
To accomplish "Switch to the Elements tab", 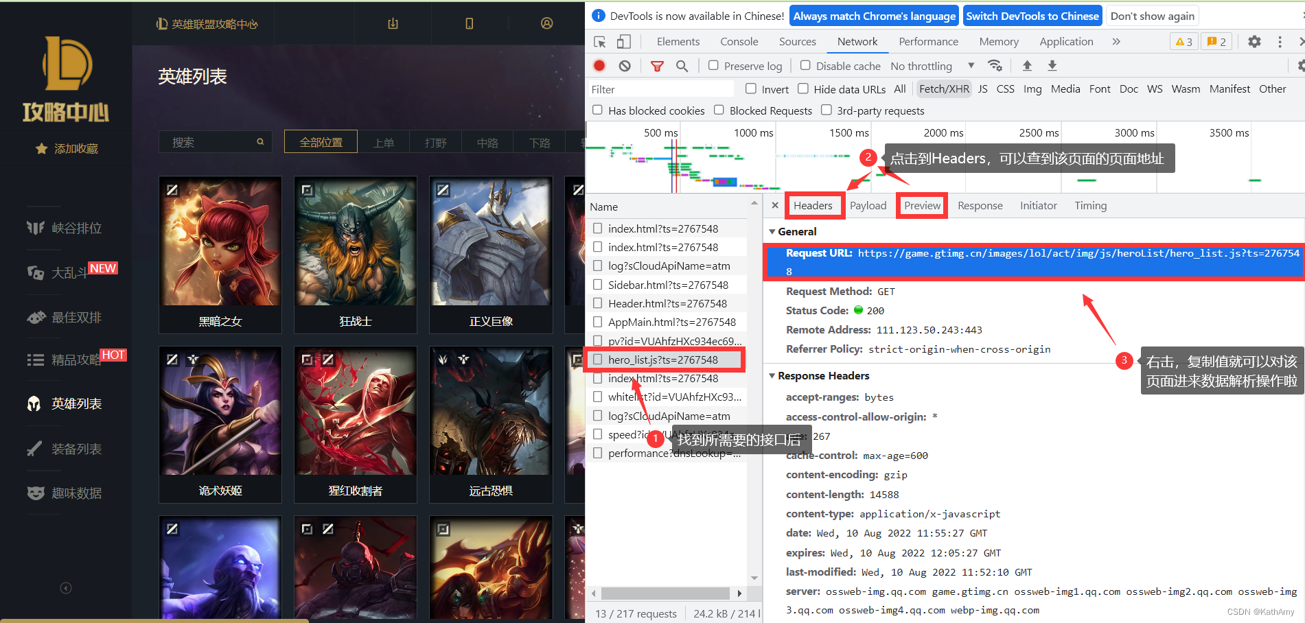I will click(x=678, y=42).
